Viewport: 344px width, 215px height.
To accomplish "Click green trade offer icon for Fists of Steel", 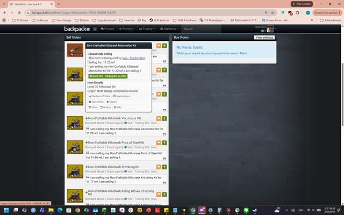I will pyautogui.click(x=164, y=143).
